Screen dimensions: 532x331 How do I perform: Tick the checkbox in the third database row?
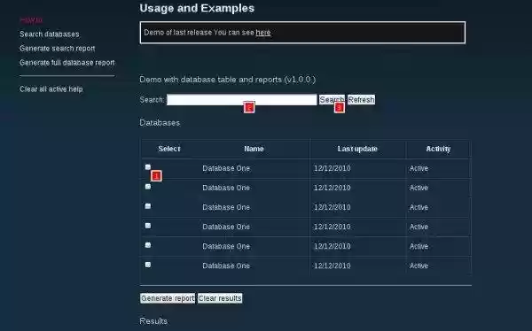point(148,206)
